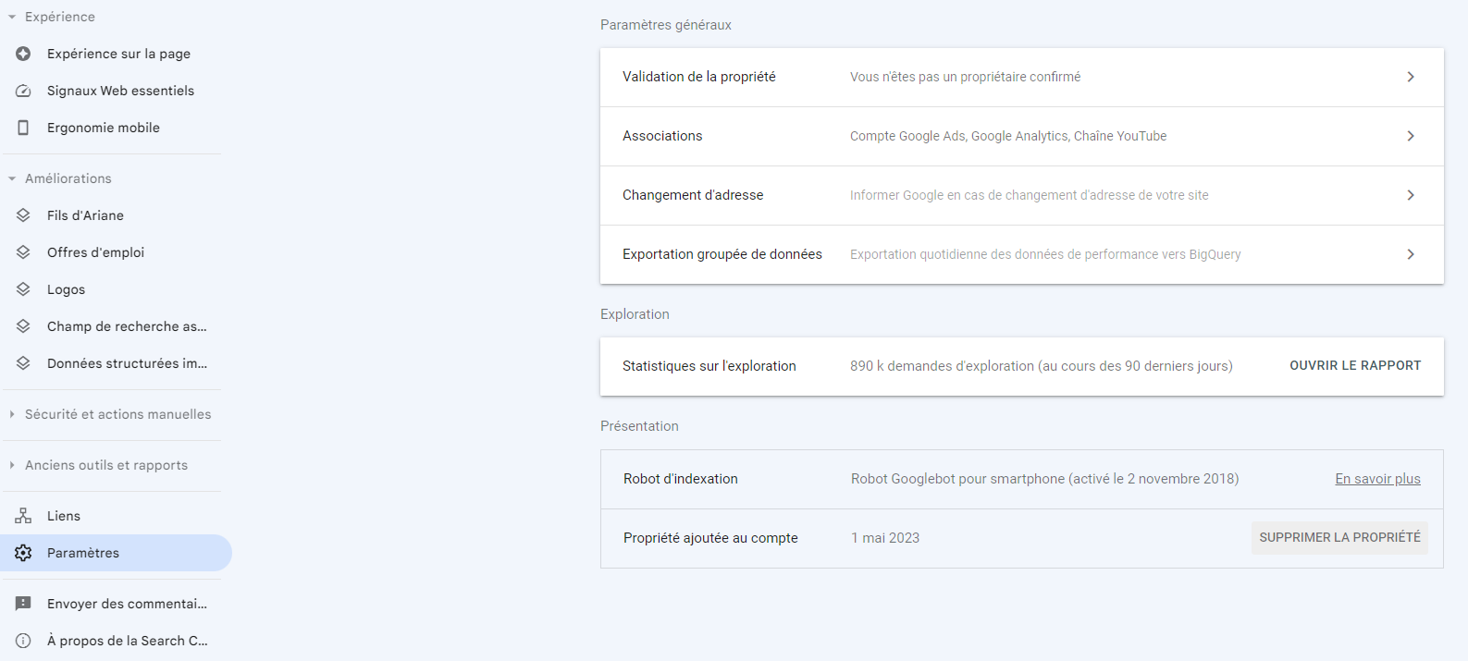1468x661 pixels.
Task: Click the Liens sitemap icon
Action: (x=23, y=516)
